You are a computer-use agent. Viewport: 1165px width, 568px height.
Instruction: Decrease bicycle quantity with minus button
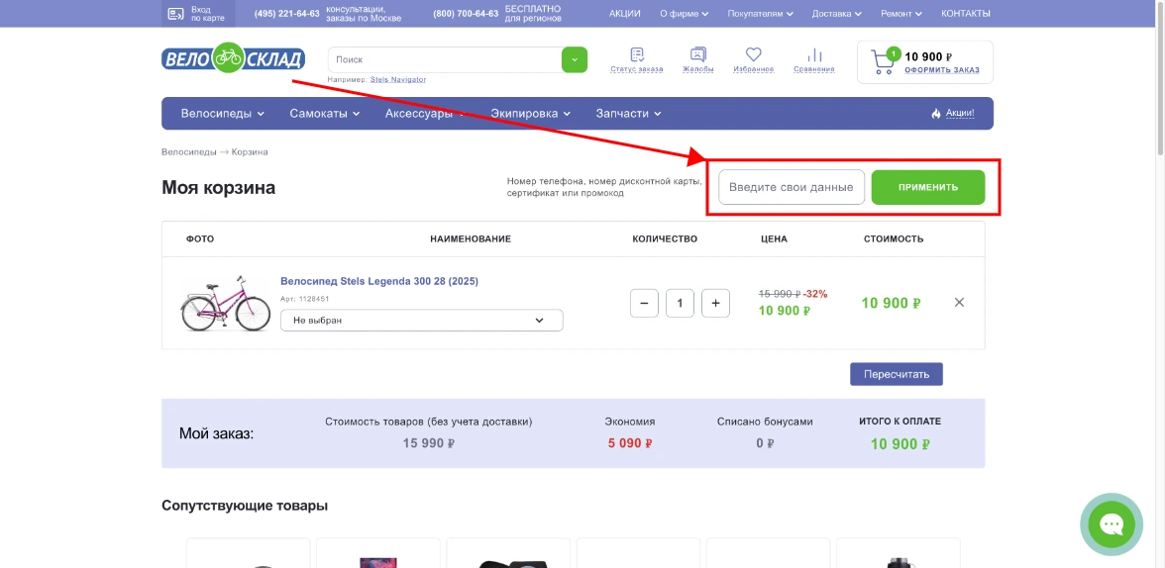644,303
